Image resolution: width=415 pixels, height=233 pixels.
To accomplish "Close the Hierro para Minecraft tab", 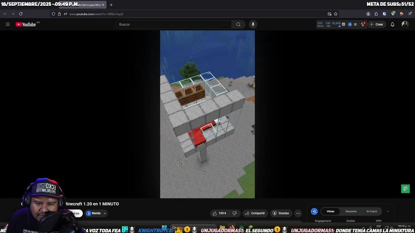I will coord(103,5).
